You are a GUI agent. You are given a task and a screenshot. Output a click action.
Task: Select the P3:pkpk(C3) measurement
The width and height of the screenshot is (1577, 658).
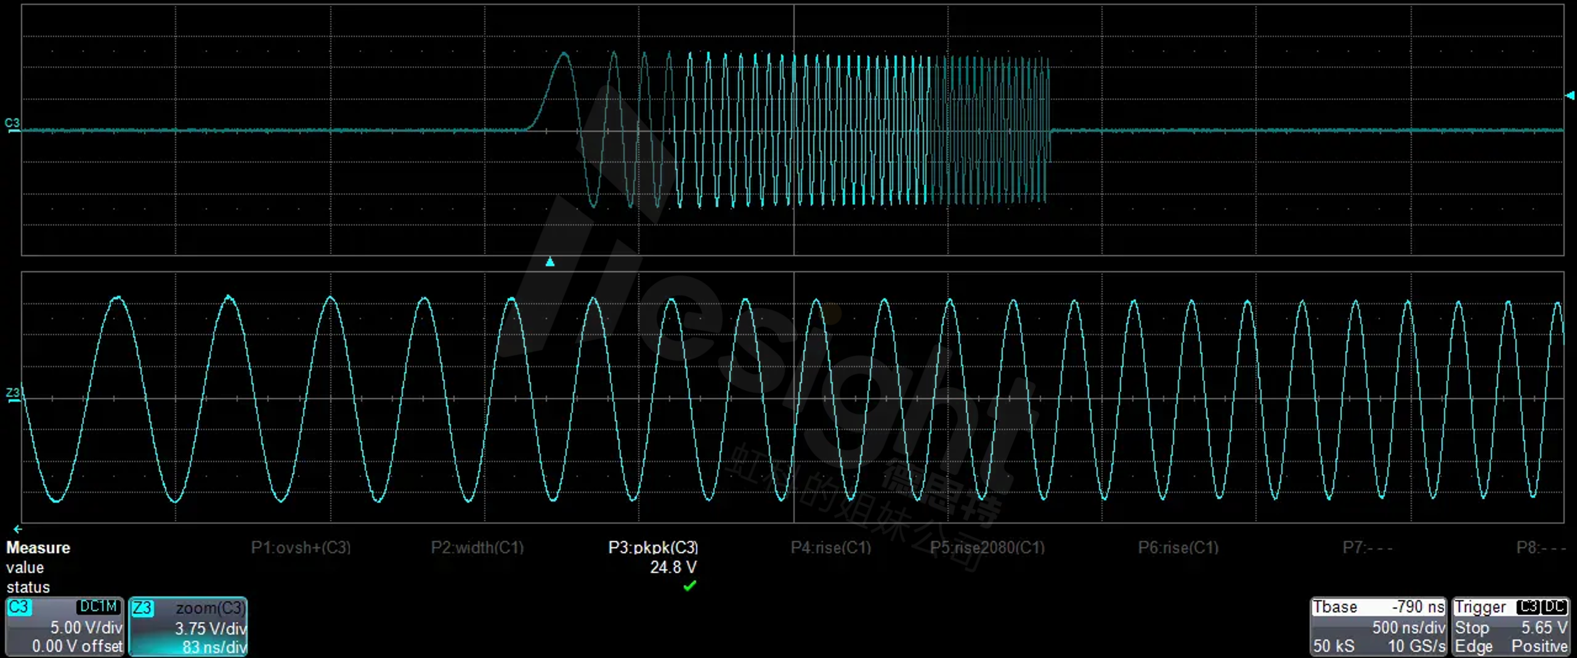[x=654, y=548]
